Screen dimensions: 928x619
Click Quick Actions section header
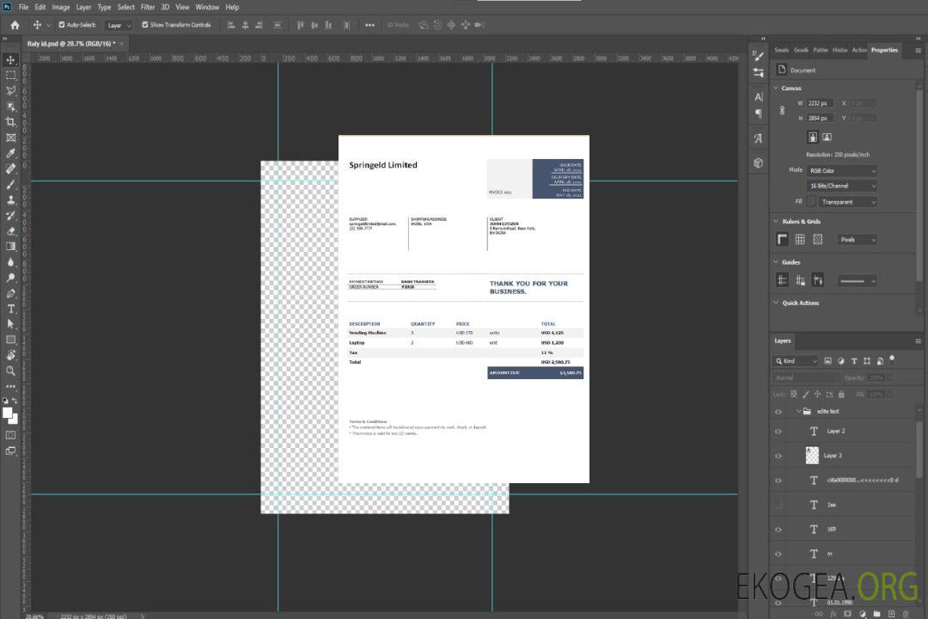(x=800, y=303)
